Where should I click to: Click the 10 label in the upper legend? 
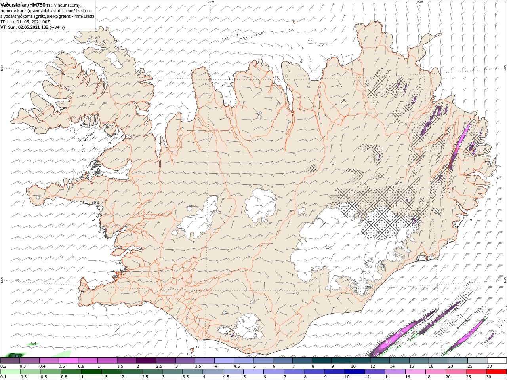tap(353, 366)
